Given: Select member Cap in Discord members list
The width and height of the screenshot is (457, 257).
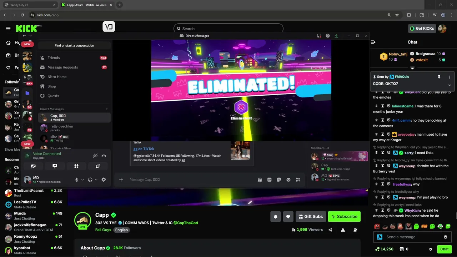Looking at the screenshot, I should 338,167.
